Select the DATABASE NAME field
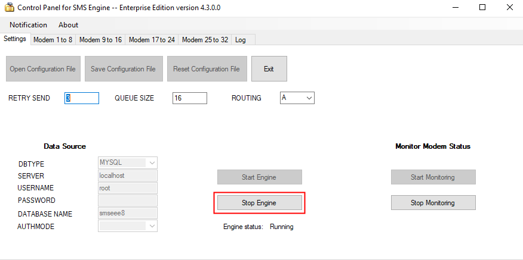Image resolution: width=523 pixels, height=260 pixels. (127, 213)
